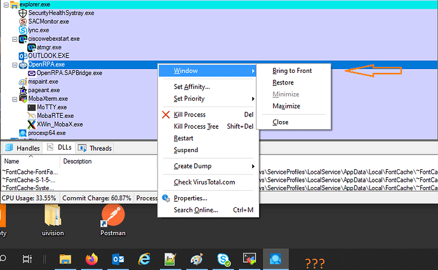438x270 pixels.
Task: Open File Explorer from the taskbar
Action: [x=65, y=259]
